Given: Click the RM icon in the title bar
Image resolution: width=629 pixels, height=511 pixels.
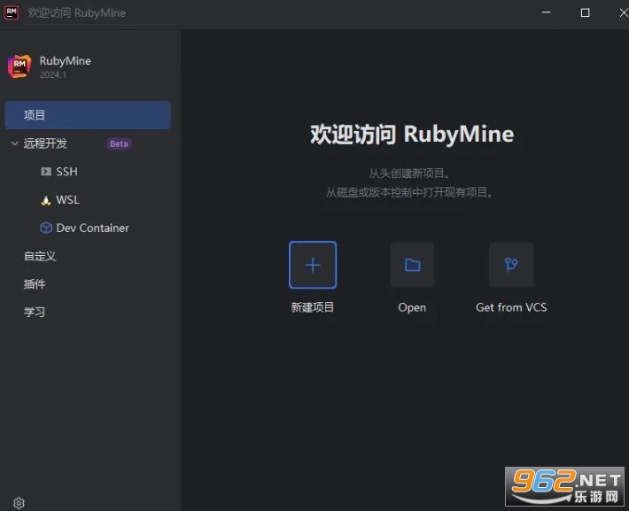Looking at the screenshot, I should pos(12,12).
